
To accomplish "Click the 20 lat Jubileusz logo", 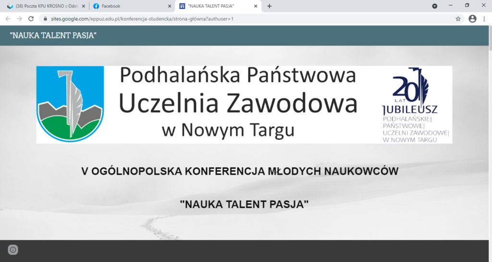I will (416, 105).
